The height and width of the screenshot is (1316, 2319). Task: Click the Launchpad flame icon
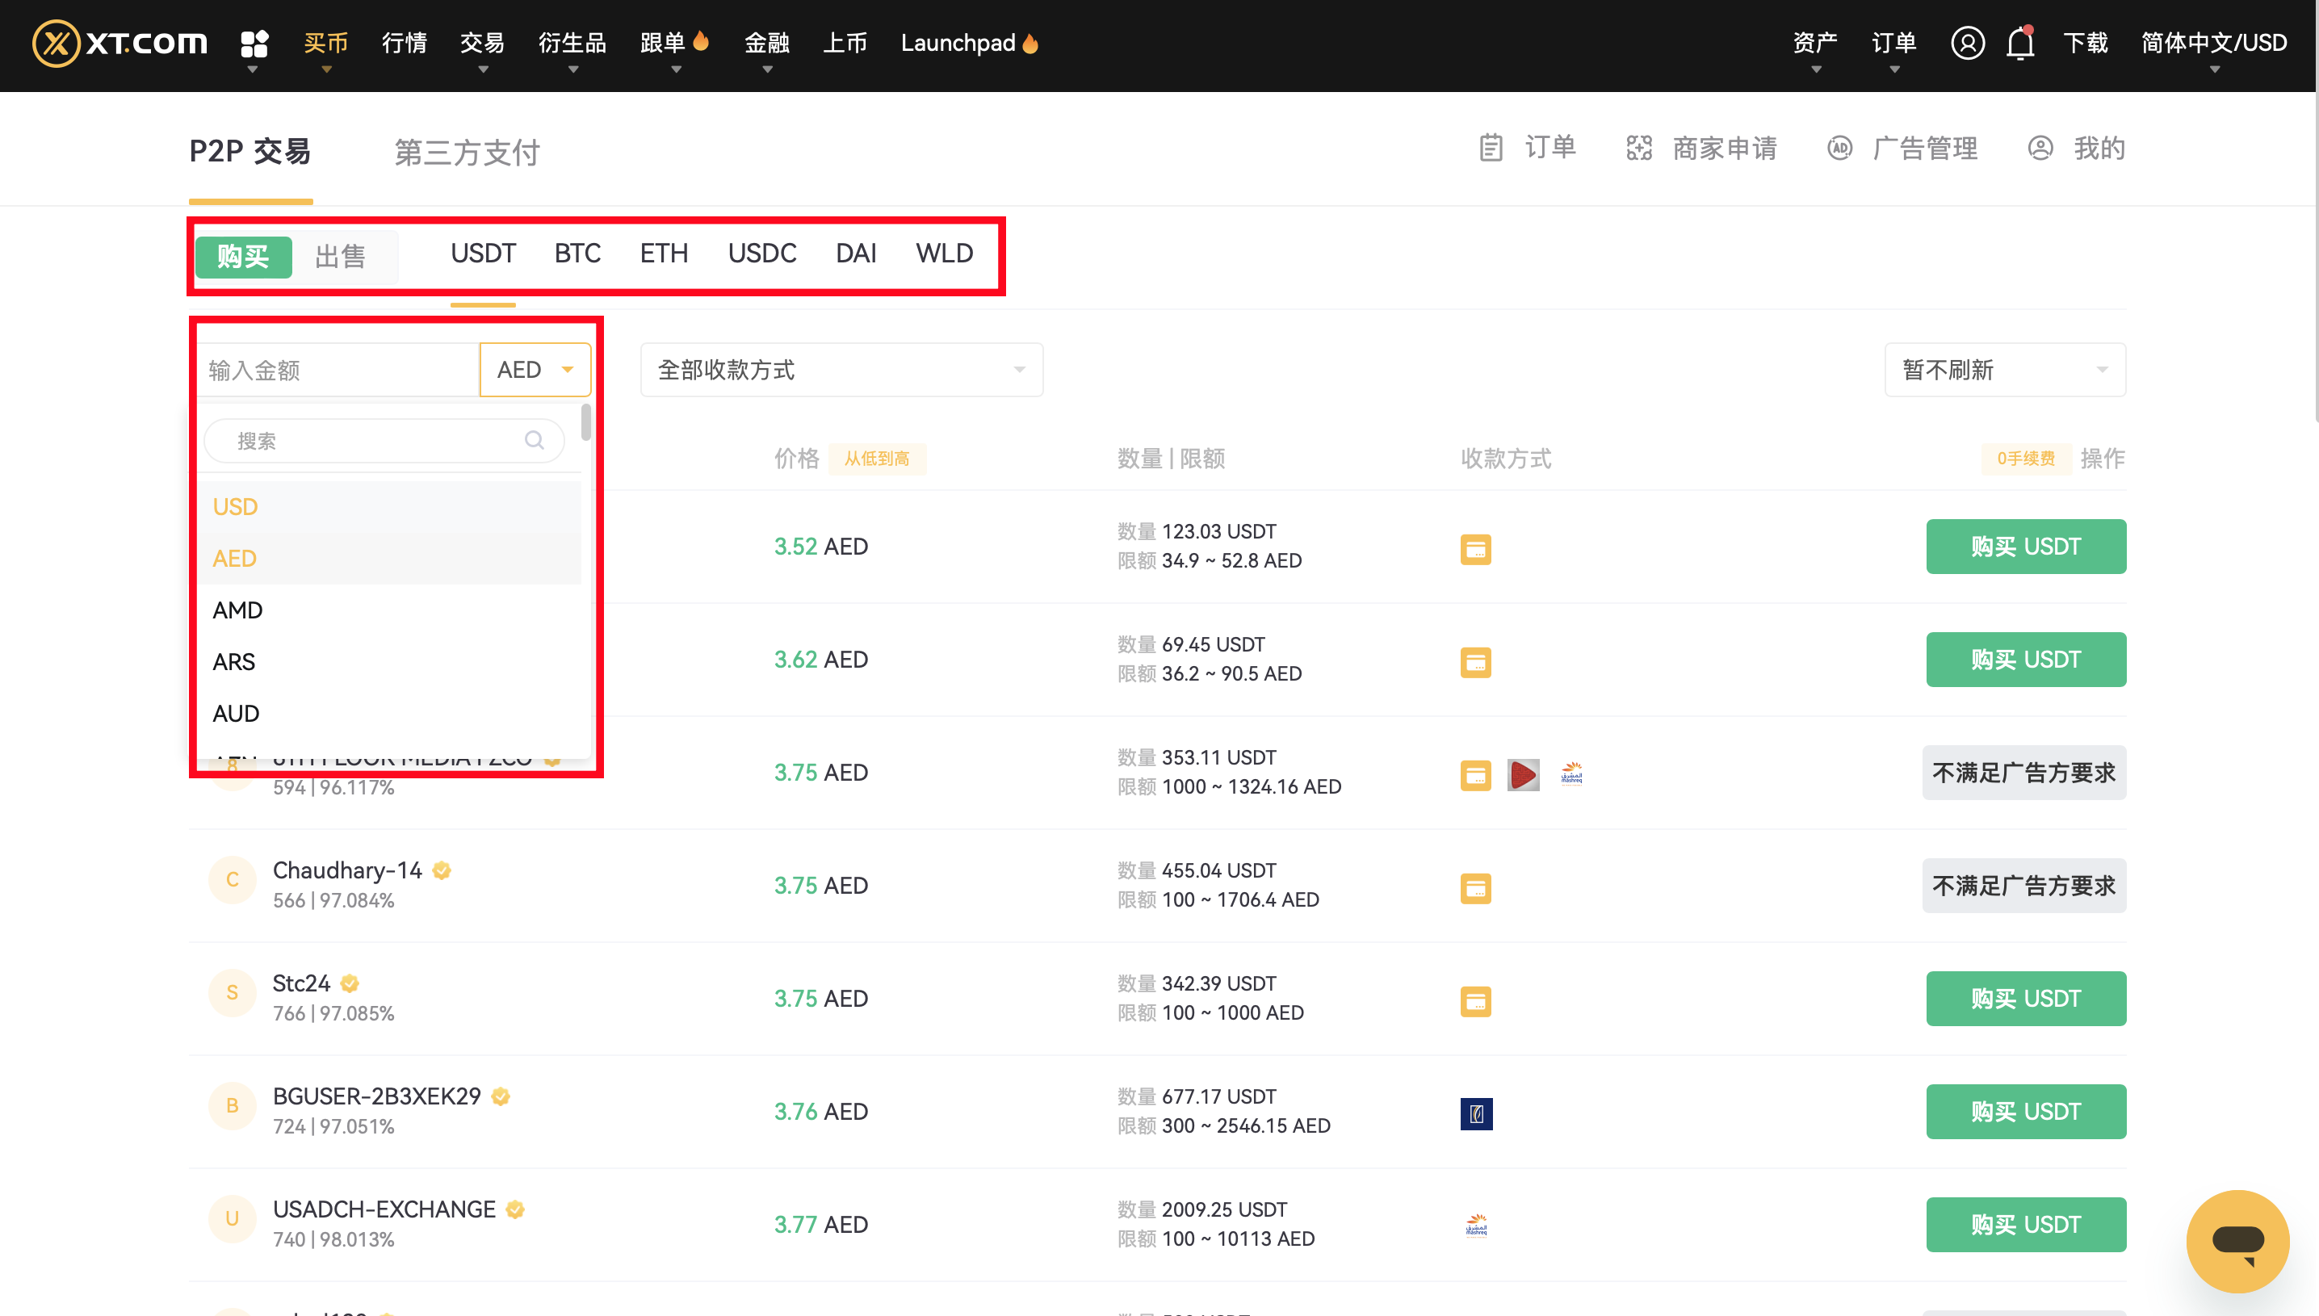click(x=1030, y=43)
